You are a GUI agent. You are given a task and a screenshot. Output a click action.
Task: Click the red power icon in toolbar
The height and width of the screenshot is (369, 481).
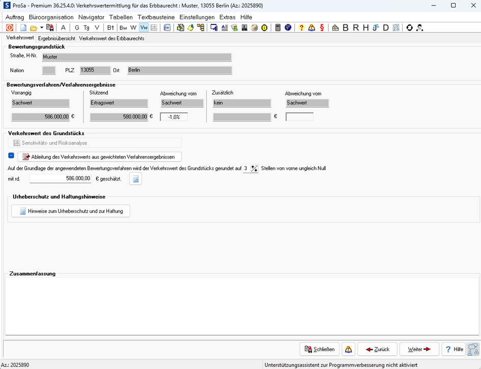(x=10, y=28)
